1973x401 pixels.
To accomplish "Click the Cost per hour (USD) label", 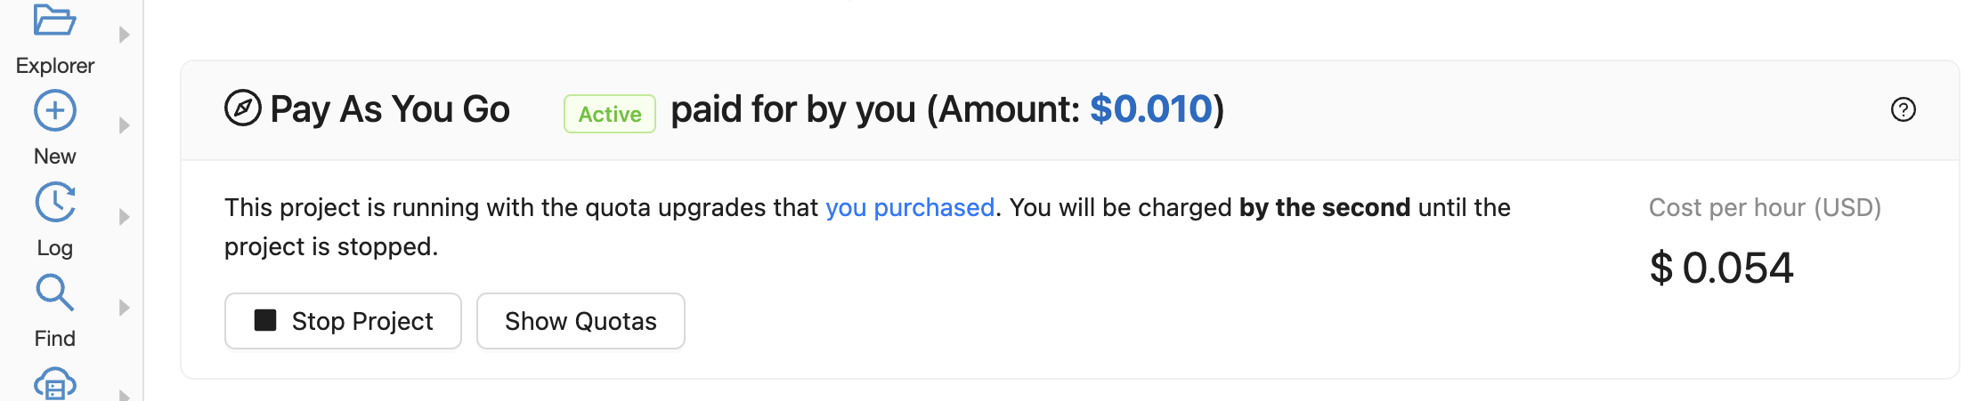I will coord(1765,207).
